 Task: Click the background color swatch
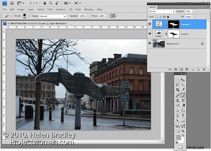tap(182, 141)
